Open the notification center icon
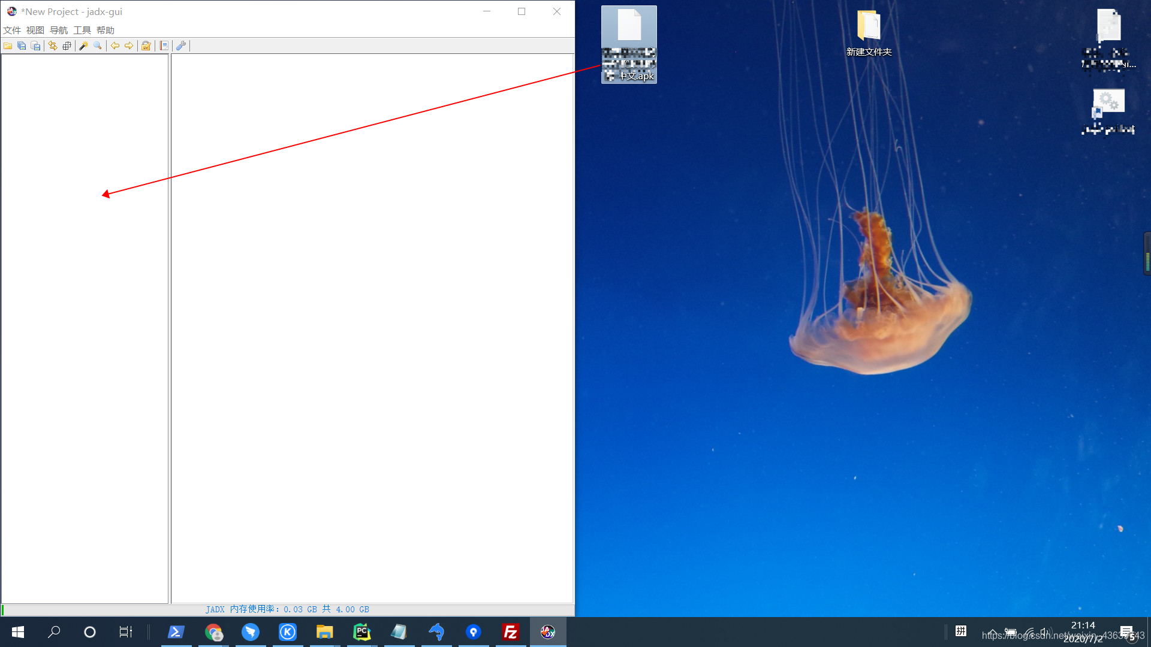 tap(1126, 632)
